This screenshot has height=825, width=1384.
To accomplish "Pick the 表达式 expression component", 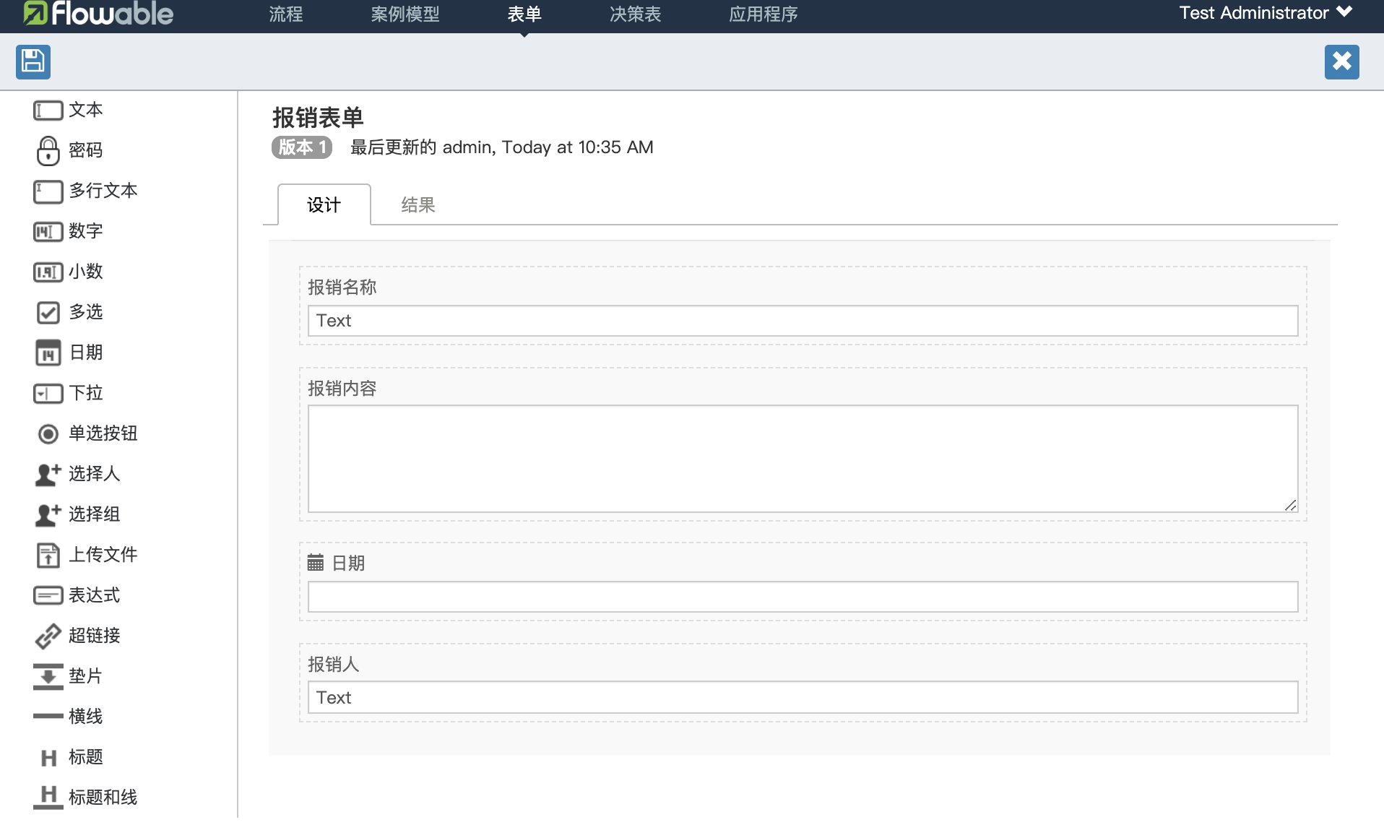I will [95, 595].
